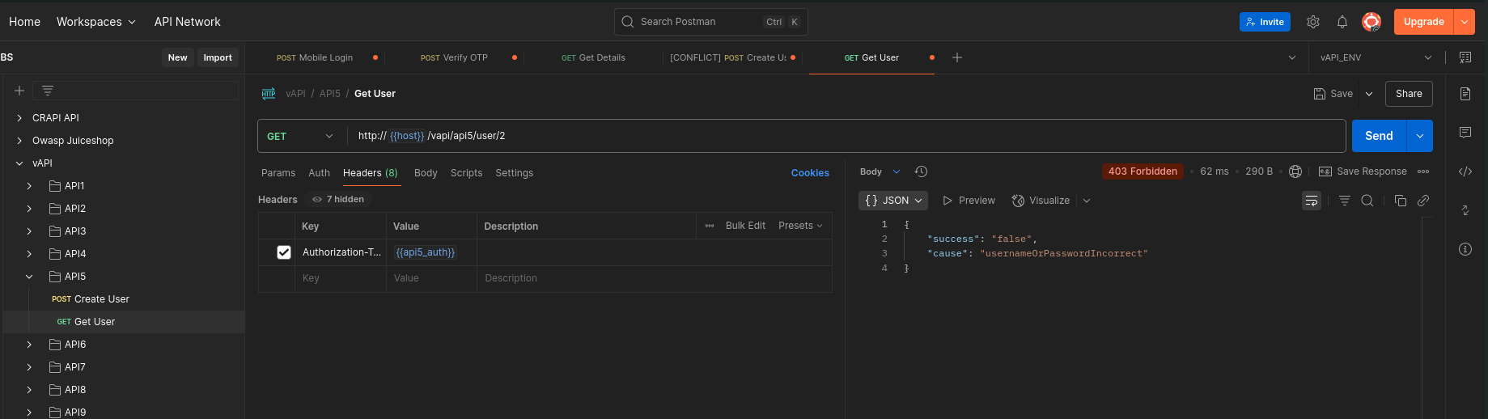1488x419 pixels.
Task: Open the JSON response format dropdown
Action: point(893,201)
